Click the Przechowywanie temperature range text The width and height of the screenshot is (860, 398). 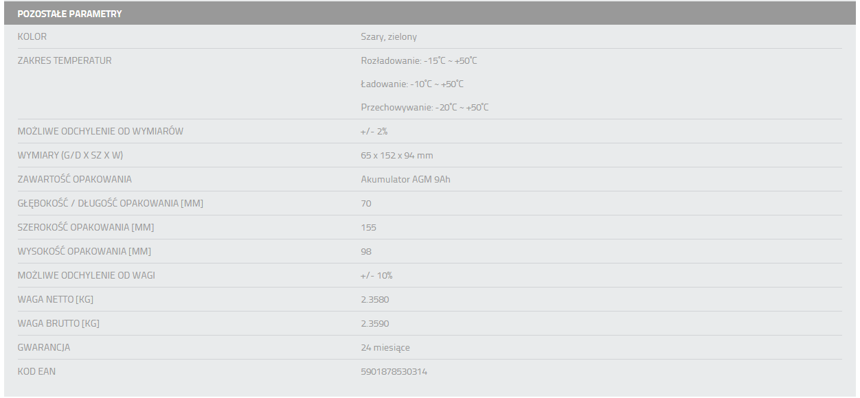pyautogui.click(x=425, y=107)
